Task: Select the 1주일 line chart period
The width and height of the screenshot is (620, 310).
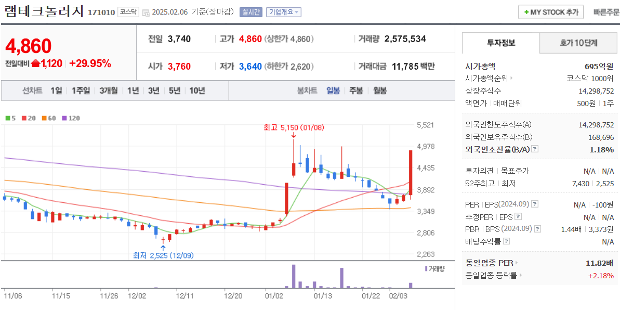Action: (x=81, y=91)
